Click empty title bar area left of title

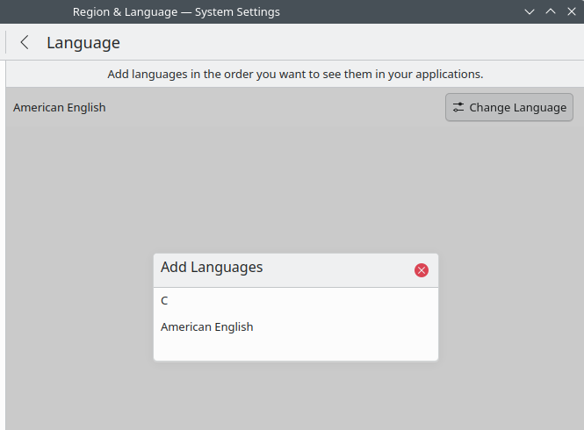35,12
